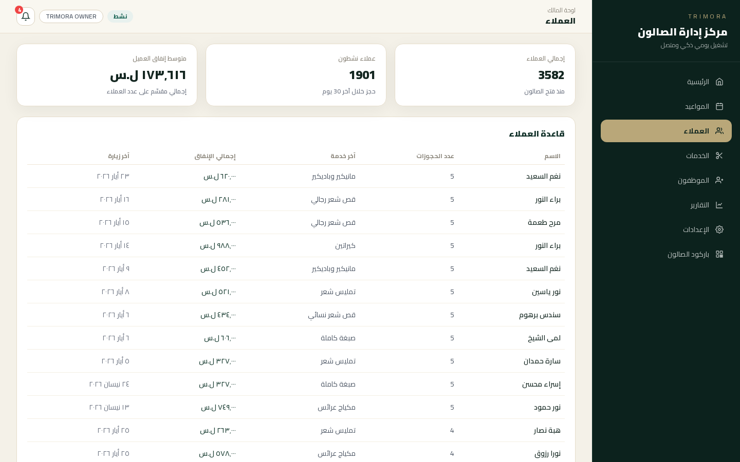Click the قص شعر نسائي service cell

click(332, 315)
